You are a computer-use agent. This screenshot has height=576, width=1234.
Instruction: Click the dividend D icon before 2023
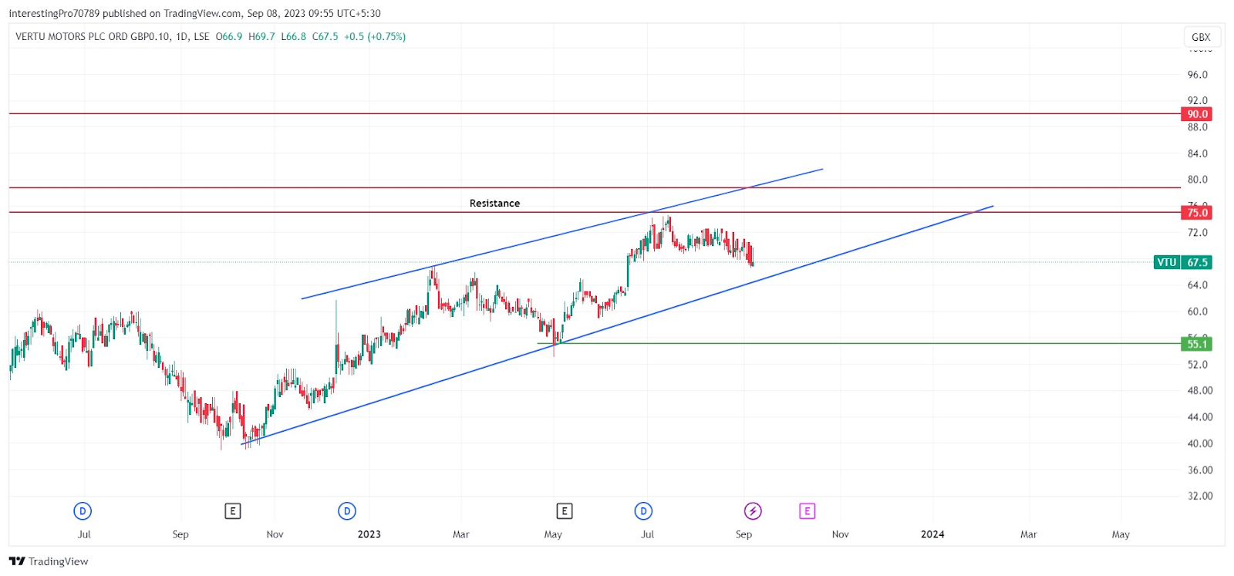click(347, 511)
